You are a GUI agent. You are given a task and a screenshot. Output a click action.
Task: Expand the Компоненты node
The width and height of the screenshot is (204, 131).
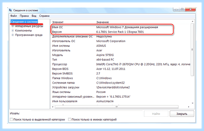pyautogui.click(x=13, y=31)
